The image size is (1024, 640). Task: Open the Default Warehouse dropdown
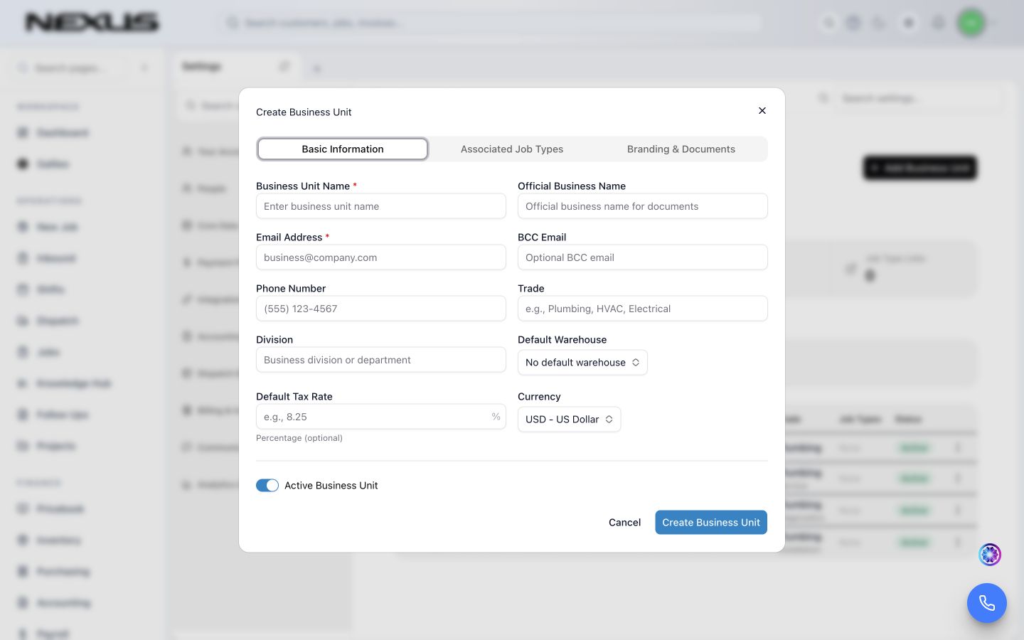(582, 363)
